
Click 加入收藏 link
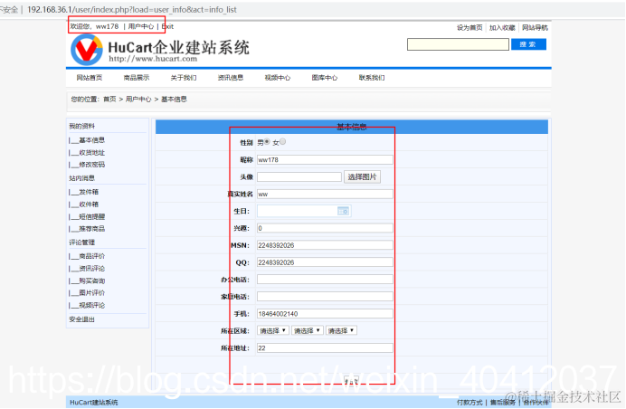(502, 27)
